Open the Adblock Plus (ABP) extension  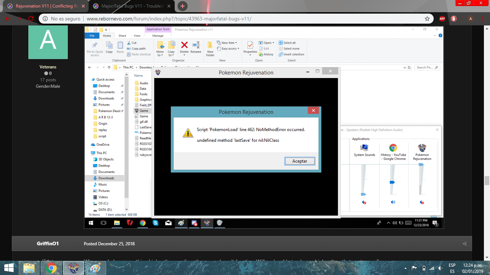442,19
